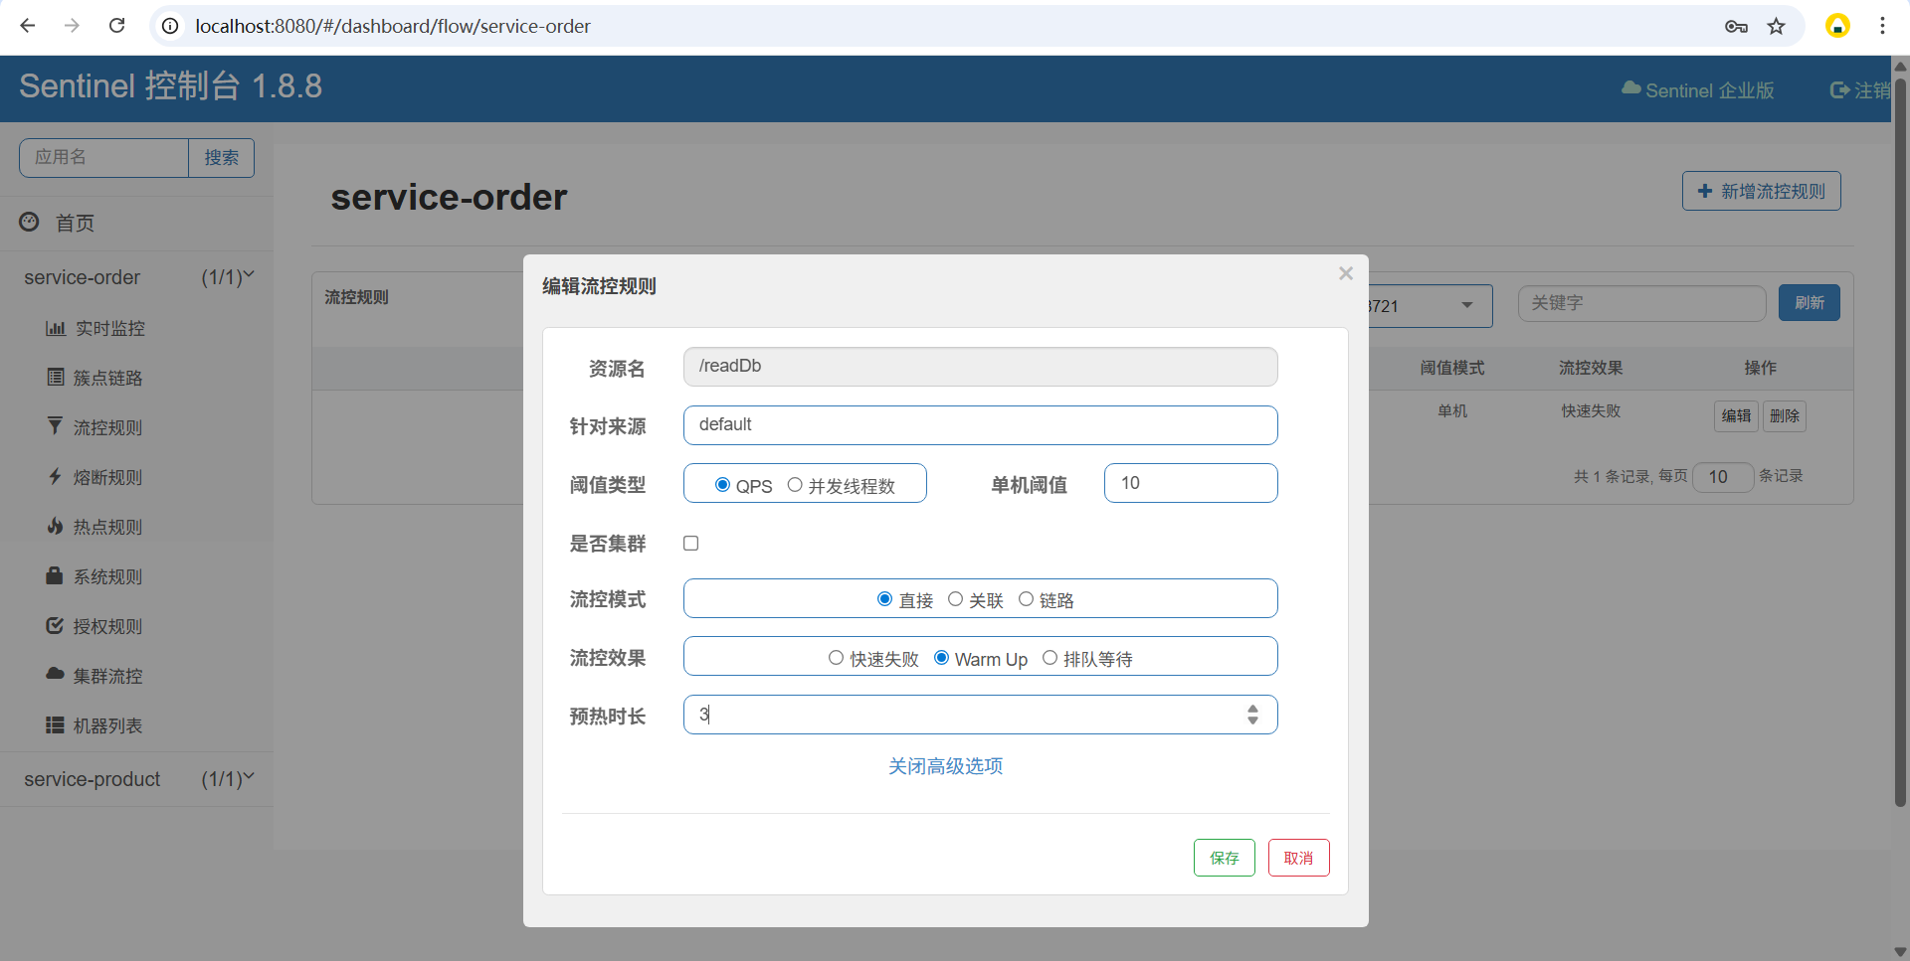The image size is (1910, 961).
Task: Click the 预热时长 number field
Action: pos(981,715)
